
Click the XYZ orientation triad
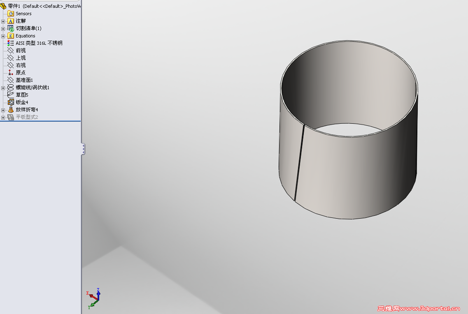coord(94,298)
